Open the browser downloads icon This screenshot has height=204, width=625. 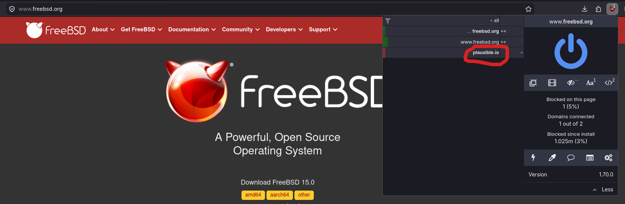coord(584,9)
